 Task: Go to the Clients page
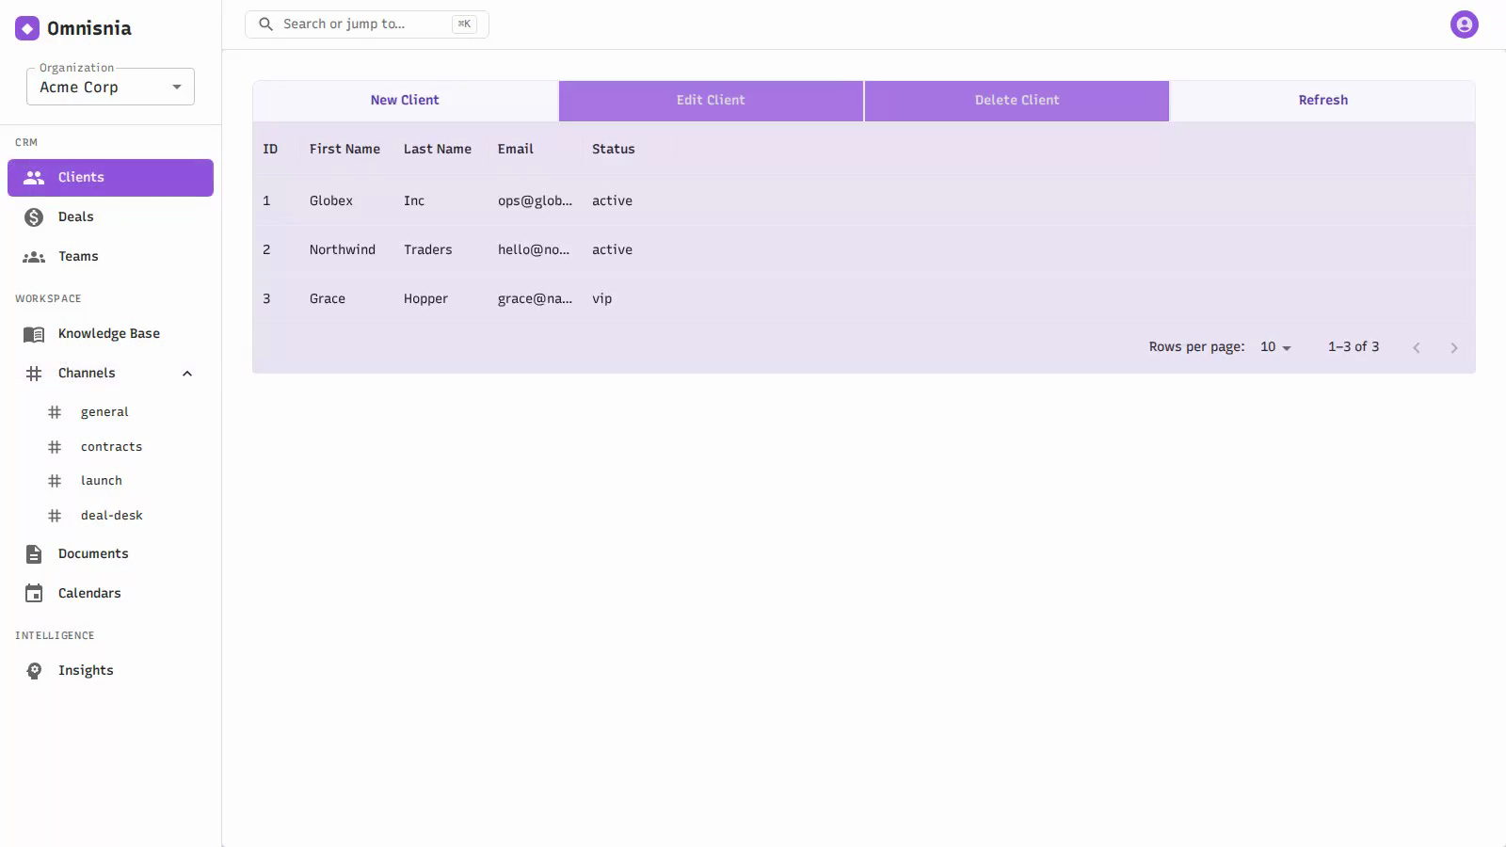pyautogui.click(x=110, y=178)
